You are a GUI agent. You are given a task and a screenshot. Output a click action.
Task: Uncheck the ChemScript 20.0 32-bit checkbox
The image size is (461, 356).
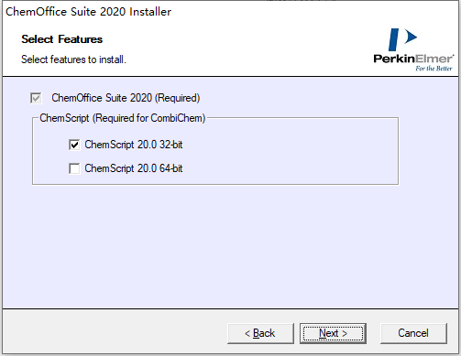74,145
